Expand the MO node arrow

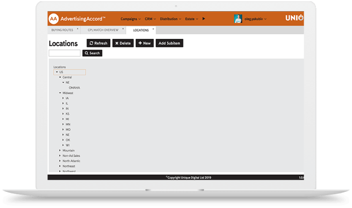coord(63,129)
